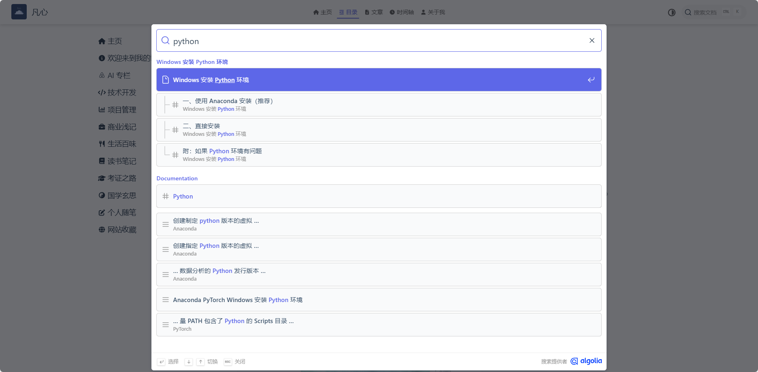758x372 pixels.
Task: Open result 附：如果 Python 环境有问题
Action: [379, 155]
